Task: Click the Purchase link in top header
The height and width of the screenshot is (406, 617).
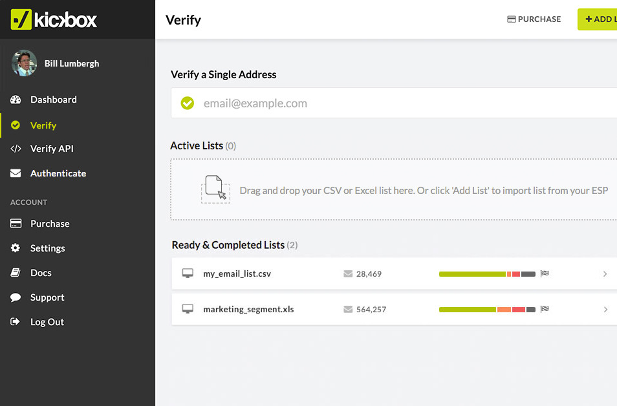Action: 534,19
